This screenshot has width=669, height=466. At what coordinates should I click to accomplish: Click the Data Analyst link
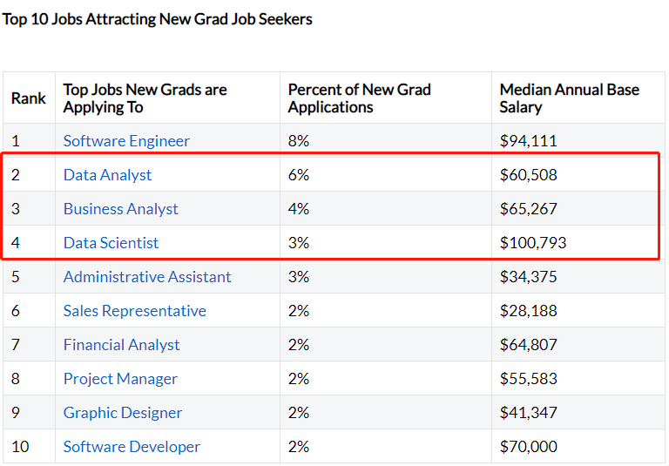[x=107, y=175]
